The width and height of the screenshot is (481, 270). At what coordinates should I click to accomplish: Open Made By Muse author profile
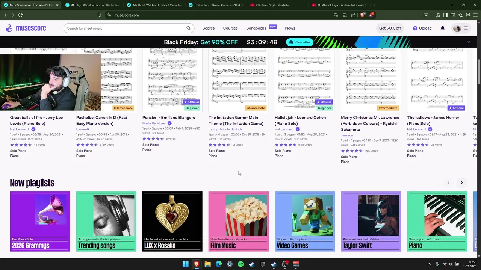pos(154,123)
